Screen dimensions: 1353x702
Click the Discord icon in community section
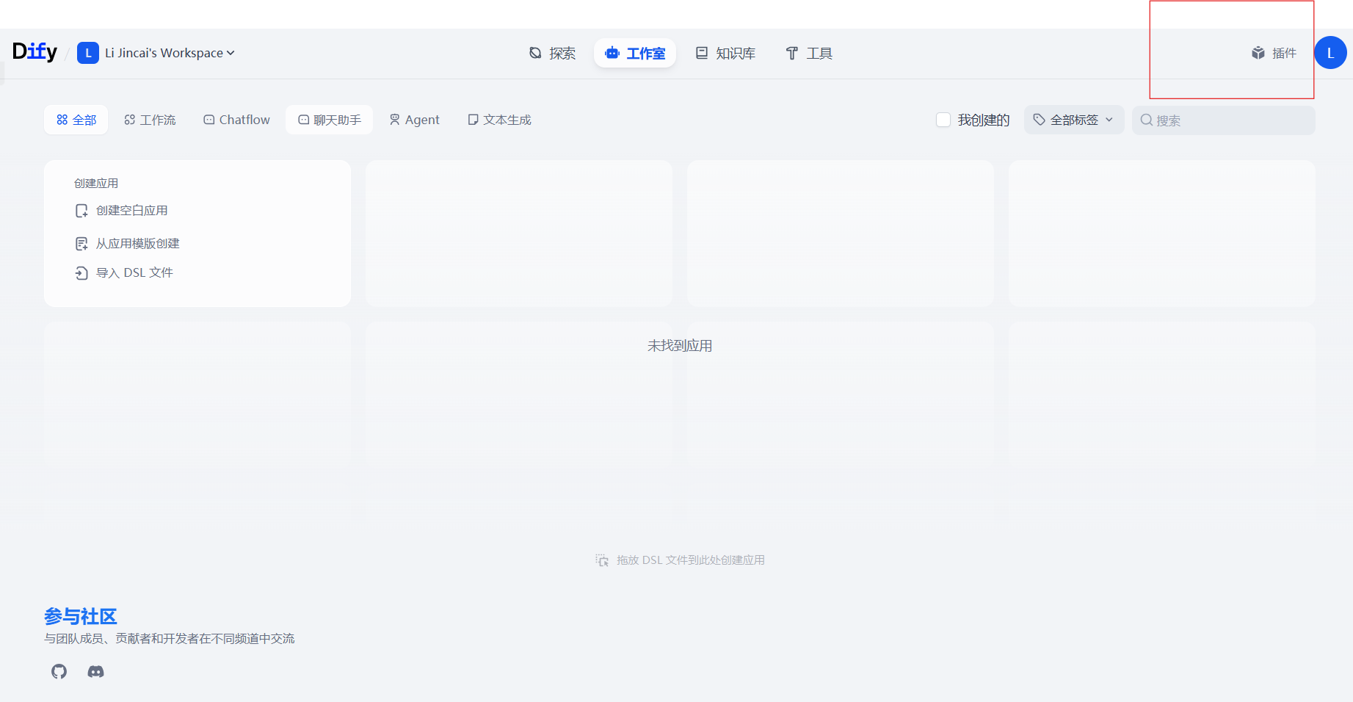95,670
